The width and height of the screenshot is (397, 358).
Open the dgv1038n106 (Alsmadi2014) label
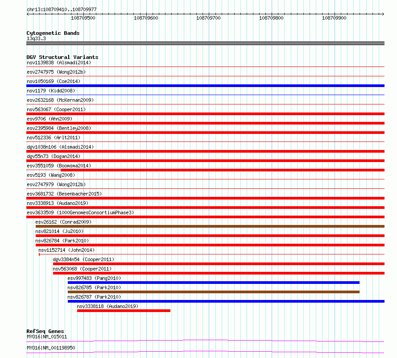60,147
